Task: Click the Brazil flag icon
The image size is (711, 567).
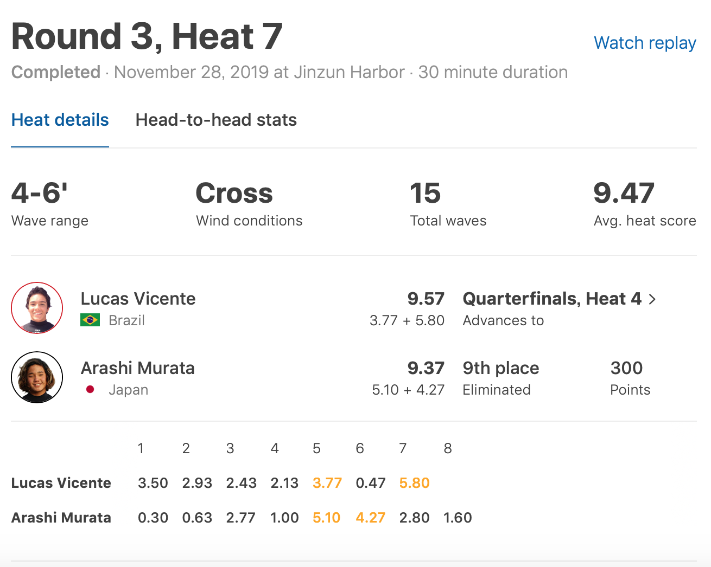Action: [x=90, y=320]
